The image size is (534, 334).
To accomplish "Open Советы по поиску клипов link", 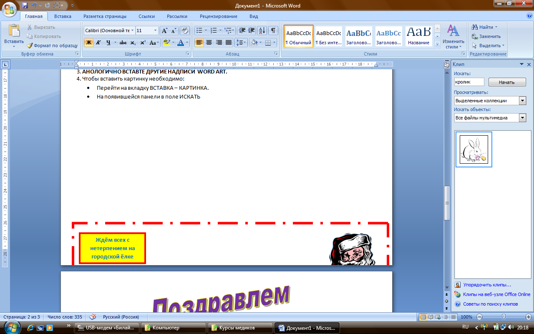I will [x=490, y=304].
